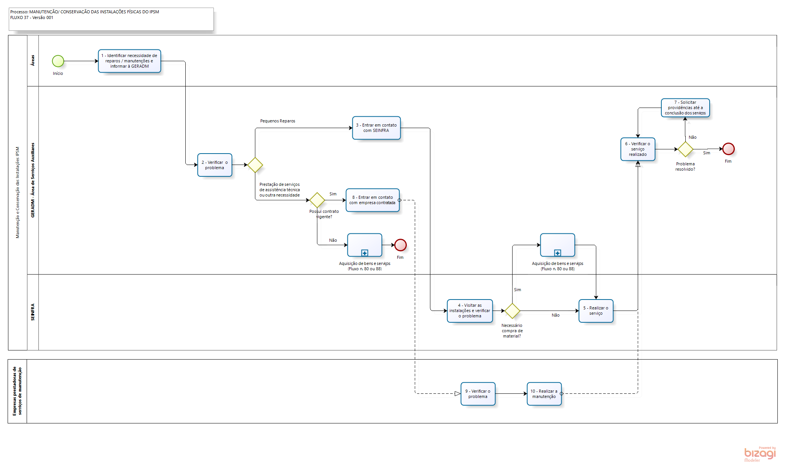Select task '8 - Entrar em contato com empresa contratada'

coord(372,200)
